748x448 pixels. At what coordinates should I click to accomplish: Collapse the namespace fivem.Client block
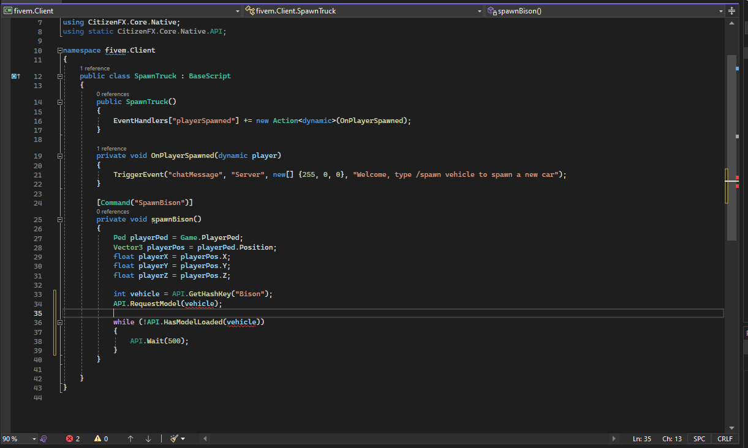click(x=59, y=50)
